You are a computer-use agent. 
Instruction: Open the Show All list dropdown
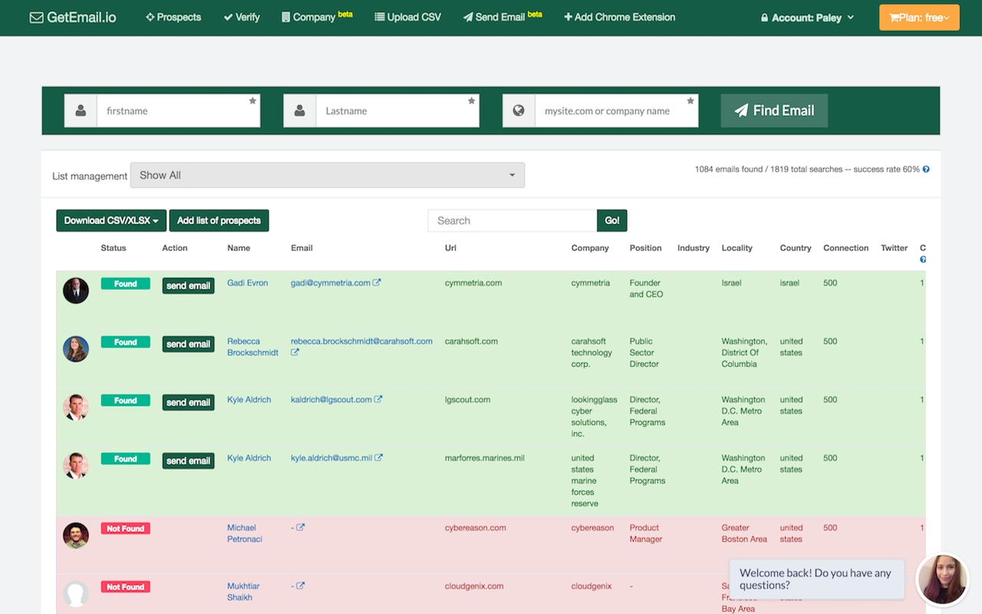point(328,175)
